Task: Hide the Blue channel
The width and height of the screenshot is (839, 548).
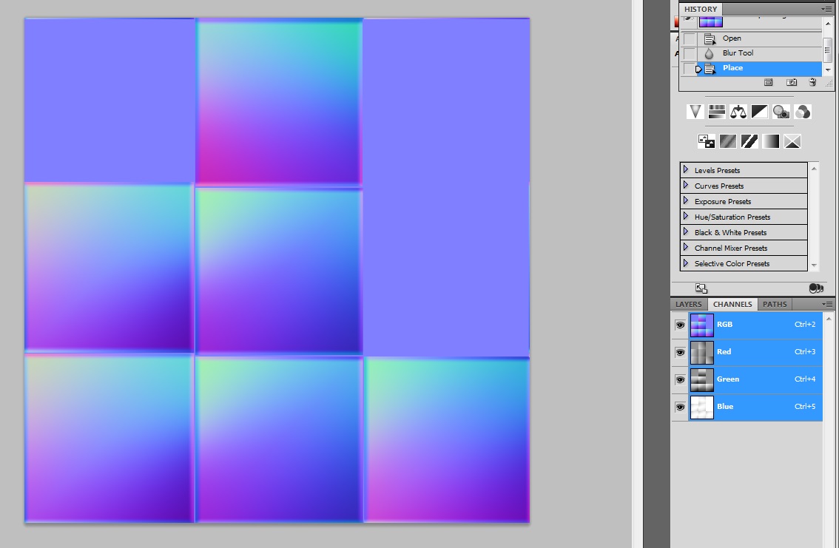Action: (x=680, y=407)
